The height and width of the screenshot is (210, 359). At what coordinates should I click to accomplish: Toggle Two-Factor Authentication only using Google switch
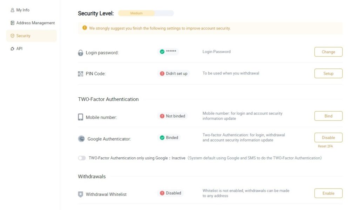(82, 158)
